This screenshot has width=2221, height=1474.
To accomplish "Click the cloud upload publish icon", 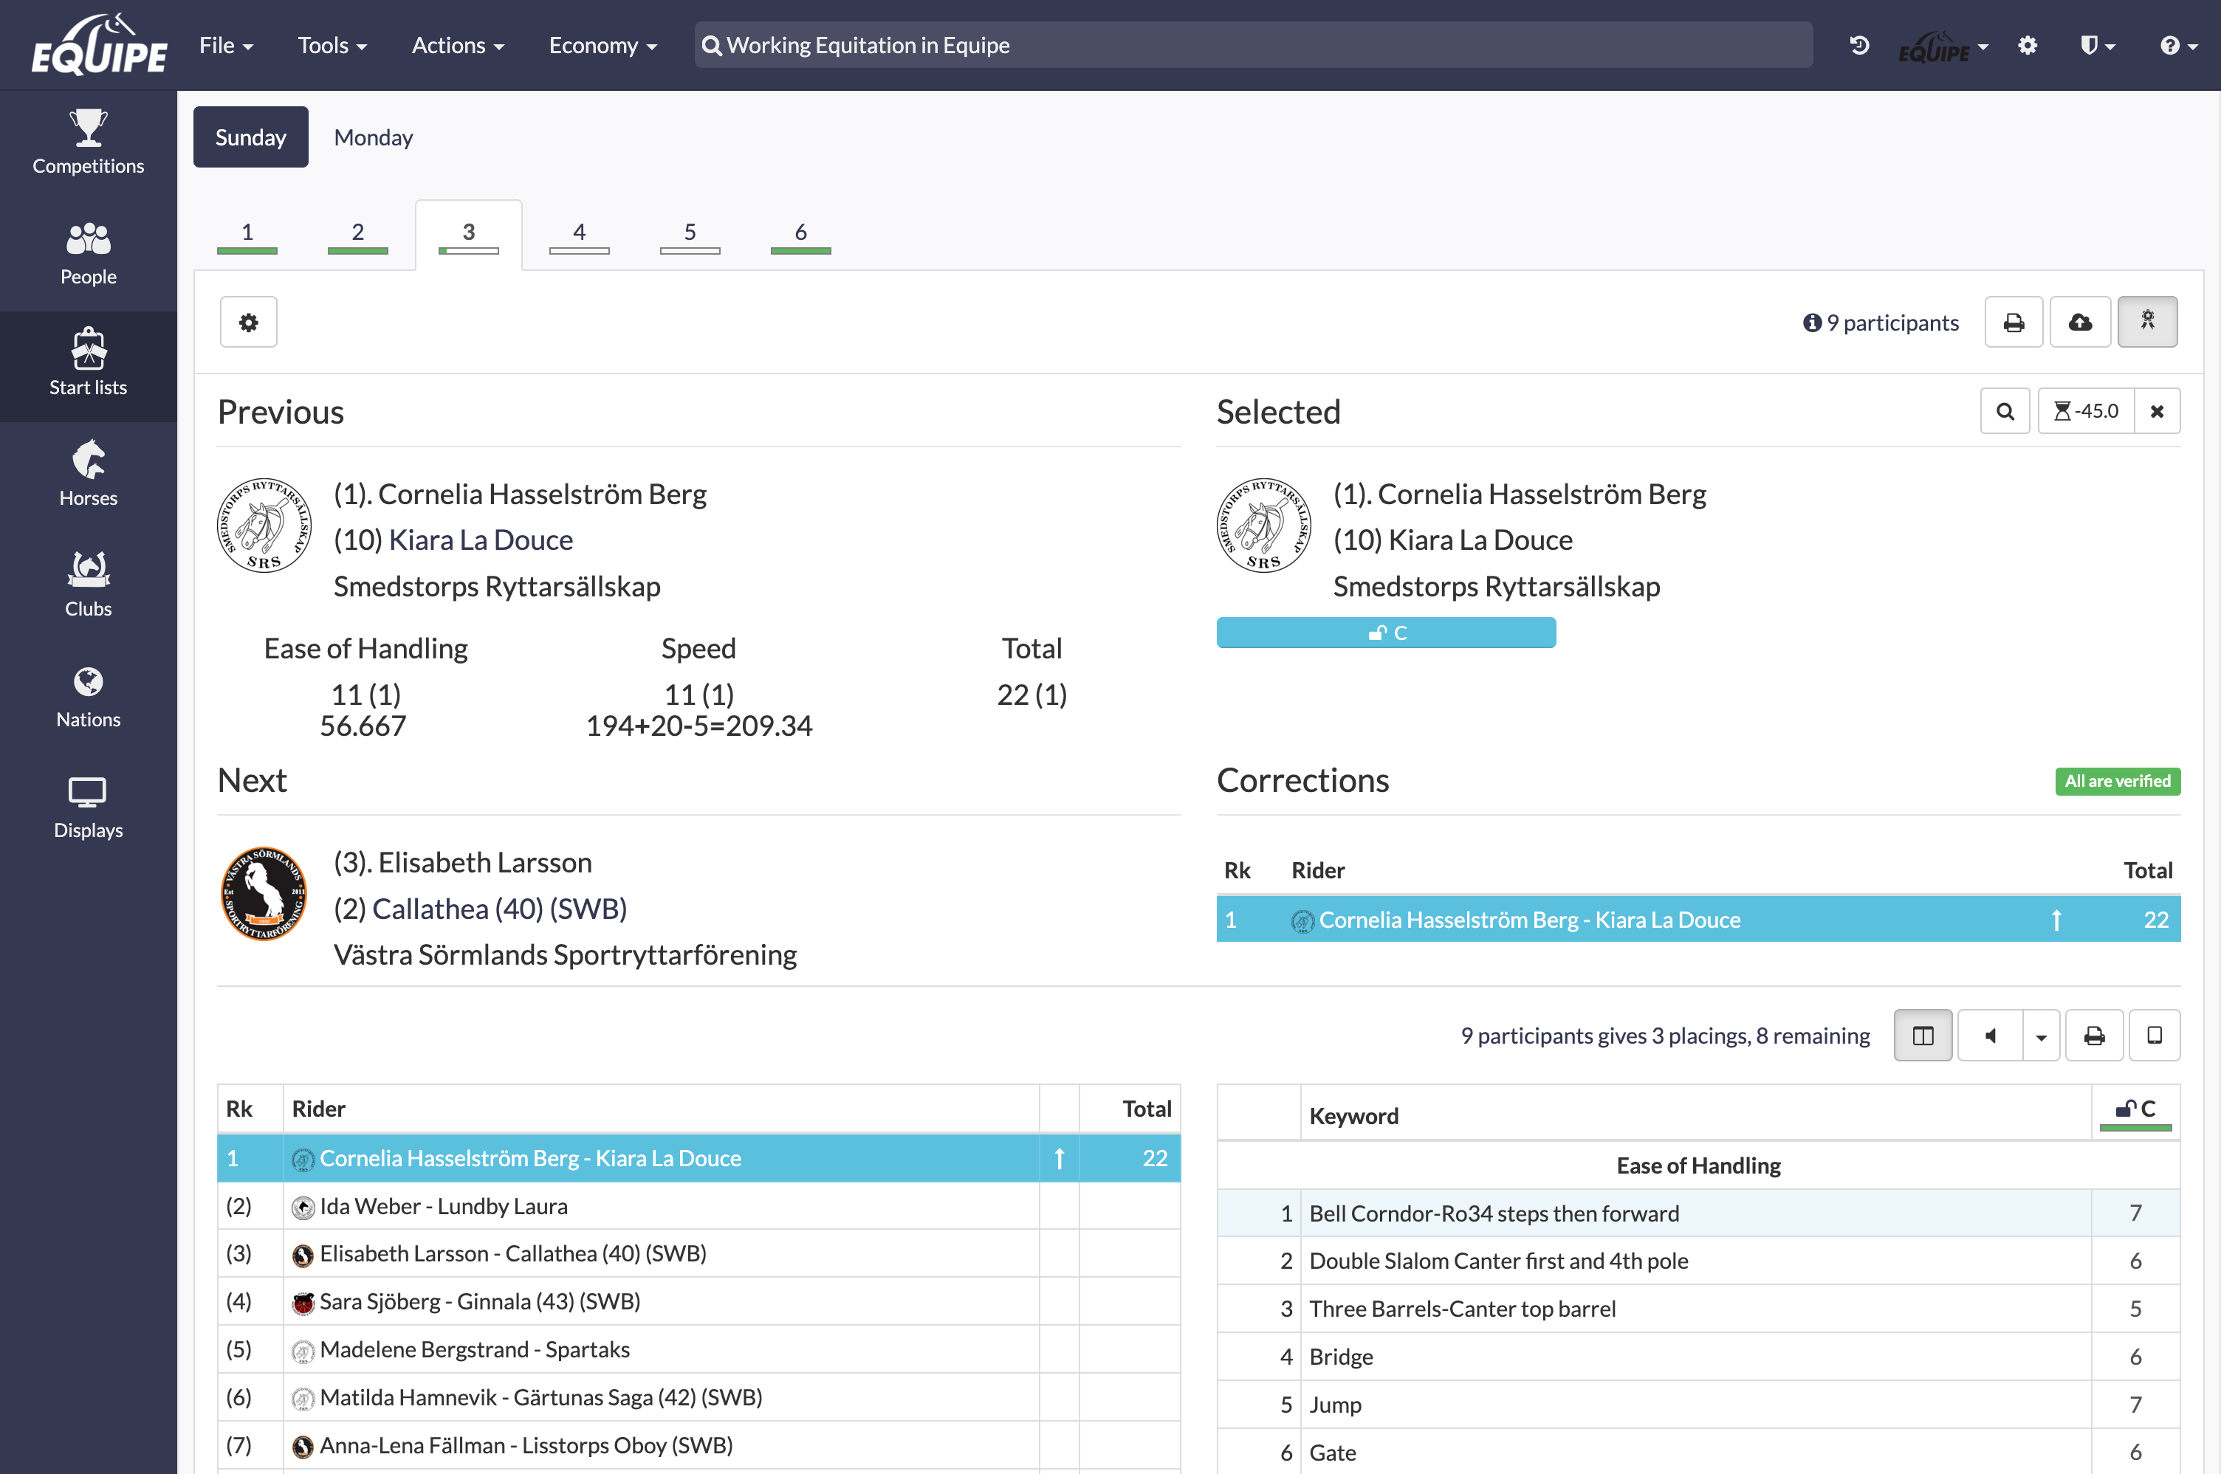I will pyautogui.click(x=2080, y=323).
